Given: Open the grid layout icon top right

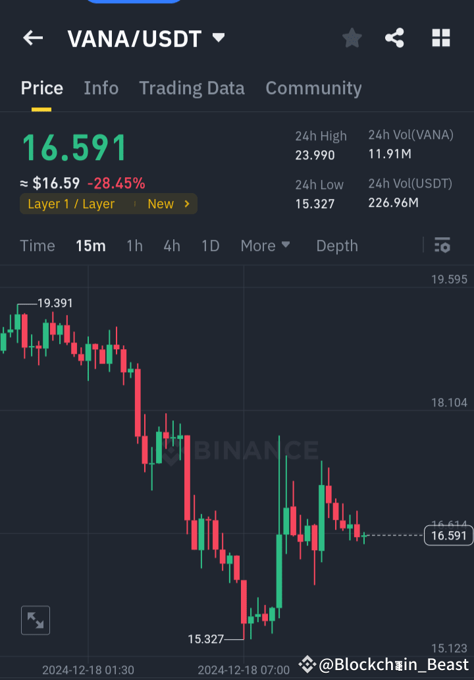Looking at the screenshot, I should pos(440,38).
